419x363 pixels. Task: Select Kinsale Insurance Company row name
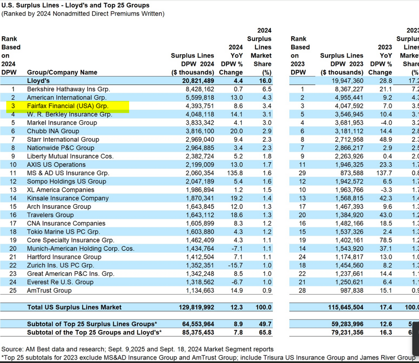coord(68,198)
